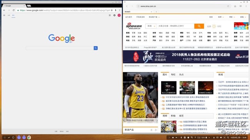Open Chrome icon in the taskbar

29,137
